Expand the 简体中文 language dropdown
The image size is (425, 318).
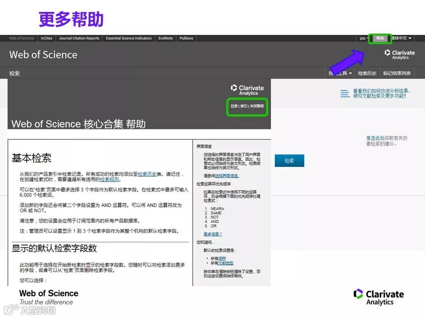coord(402,38)
